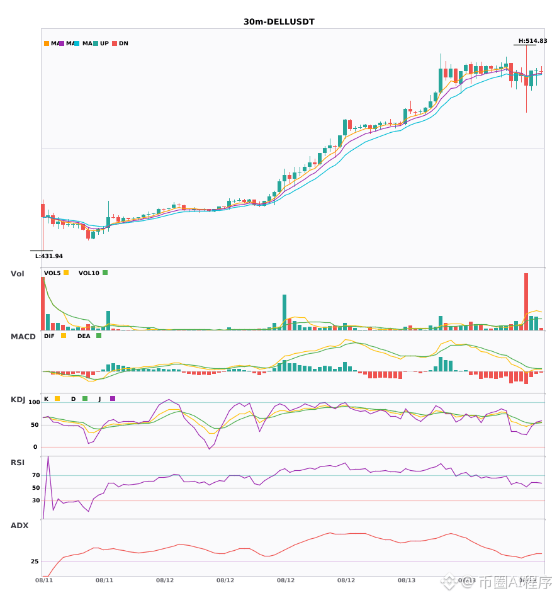Click the yellow K legend swatch
The height and width of the screenshot is (598, 557).
(x=57, y=398)
